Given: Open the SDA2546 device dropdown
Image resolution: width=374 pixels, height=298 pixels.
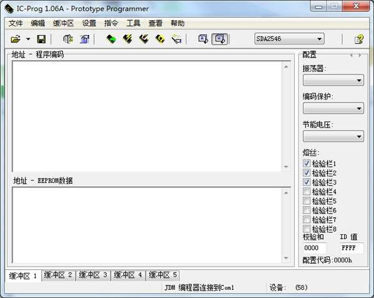Looking at the screenshot, I should coord(289,39).
